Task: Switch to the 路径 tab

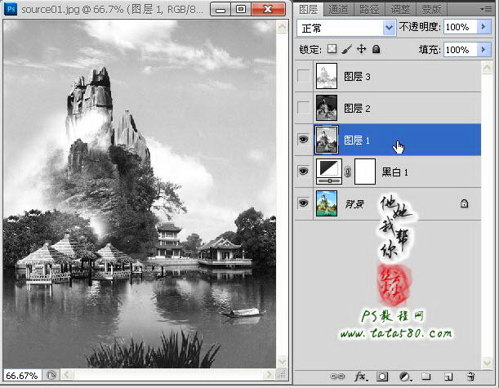Action: [x=369, y=10]
